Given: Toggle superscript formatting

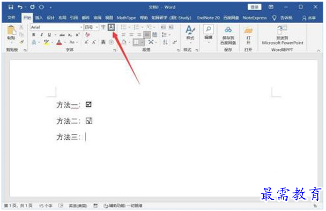Looking at the screenshot, I should pyautogui.click(x=78, y=35).
